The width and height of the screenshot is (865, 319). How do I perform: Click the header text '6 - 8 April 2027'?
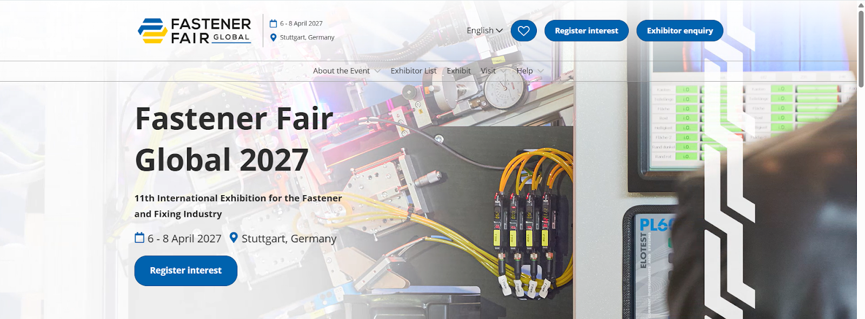click(301, 23)
